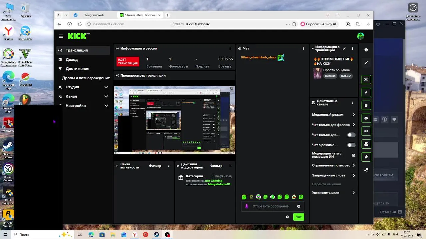The image size is (426, 239).
Task: Open the profile avatar menu
Action: coord(360,36)
